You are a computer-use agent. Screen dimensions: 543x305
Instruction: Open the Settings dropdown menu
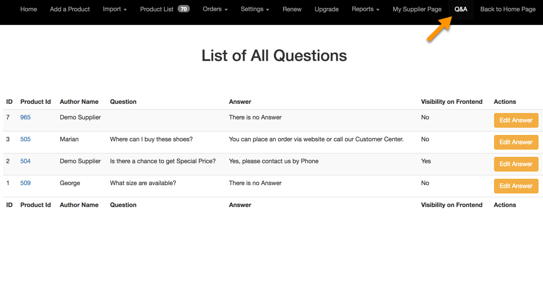pos(255,9)
